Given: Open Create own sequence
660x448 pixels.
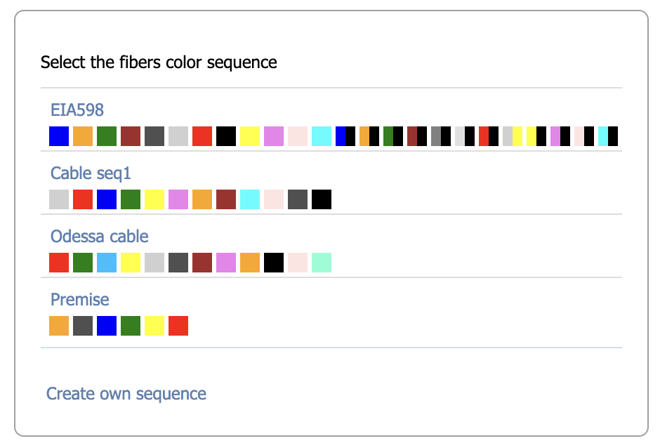Looking at the screenshot, I should [126, 394].
